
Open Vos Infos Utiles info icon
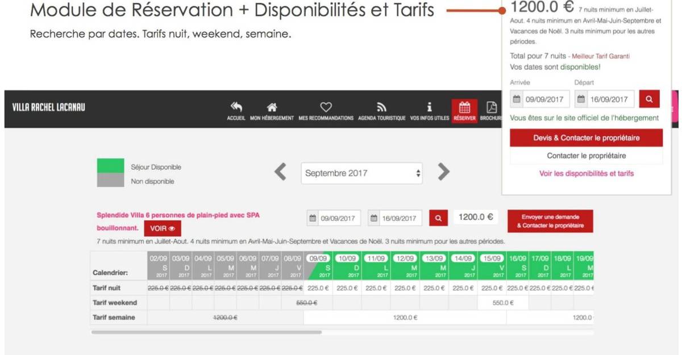pyautogui.click(x=430, y=107)
